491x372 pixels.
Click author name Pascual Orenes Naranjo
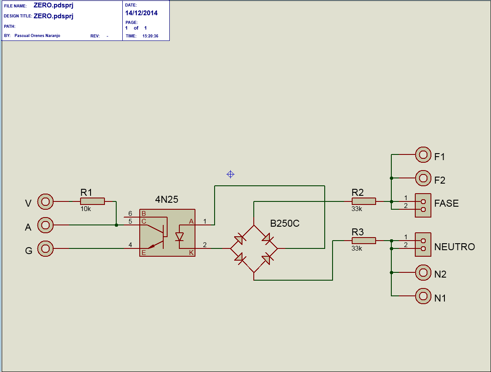tap(37, 36)
